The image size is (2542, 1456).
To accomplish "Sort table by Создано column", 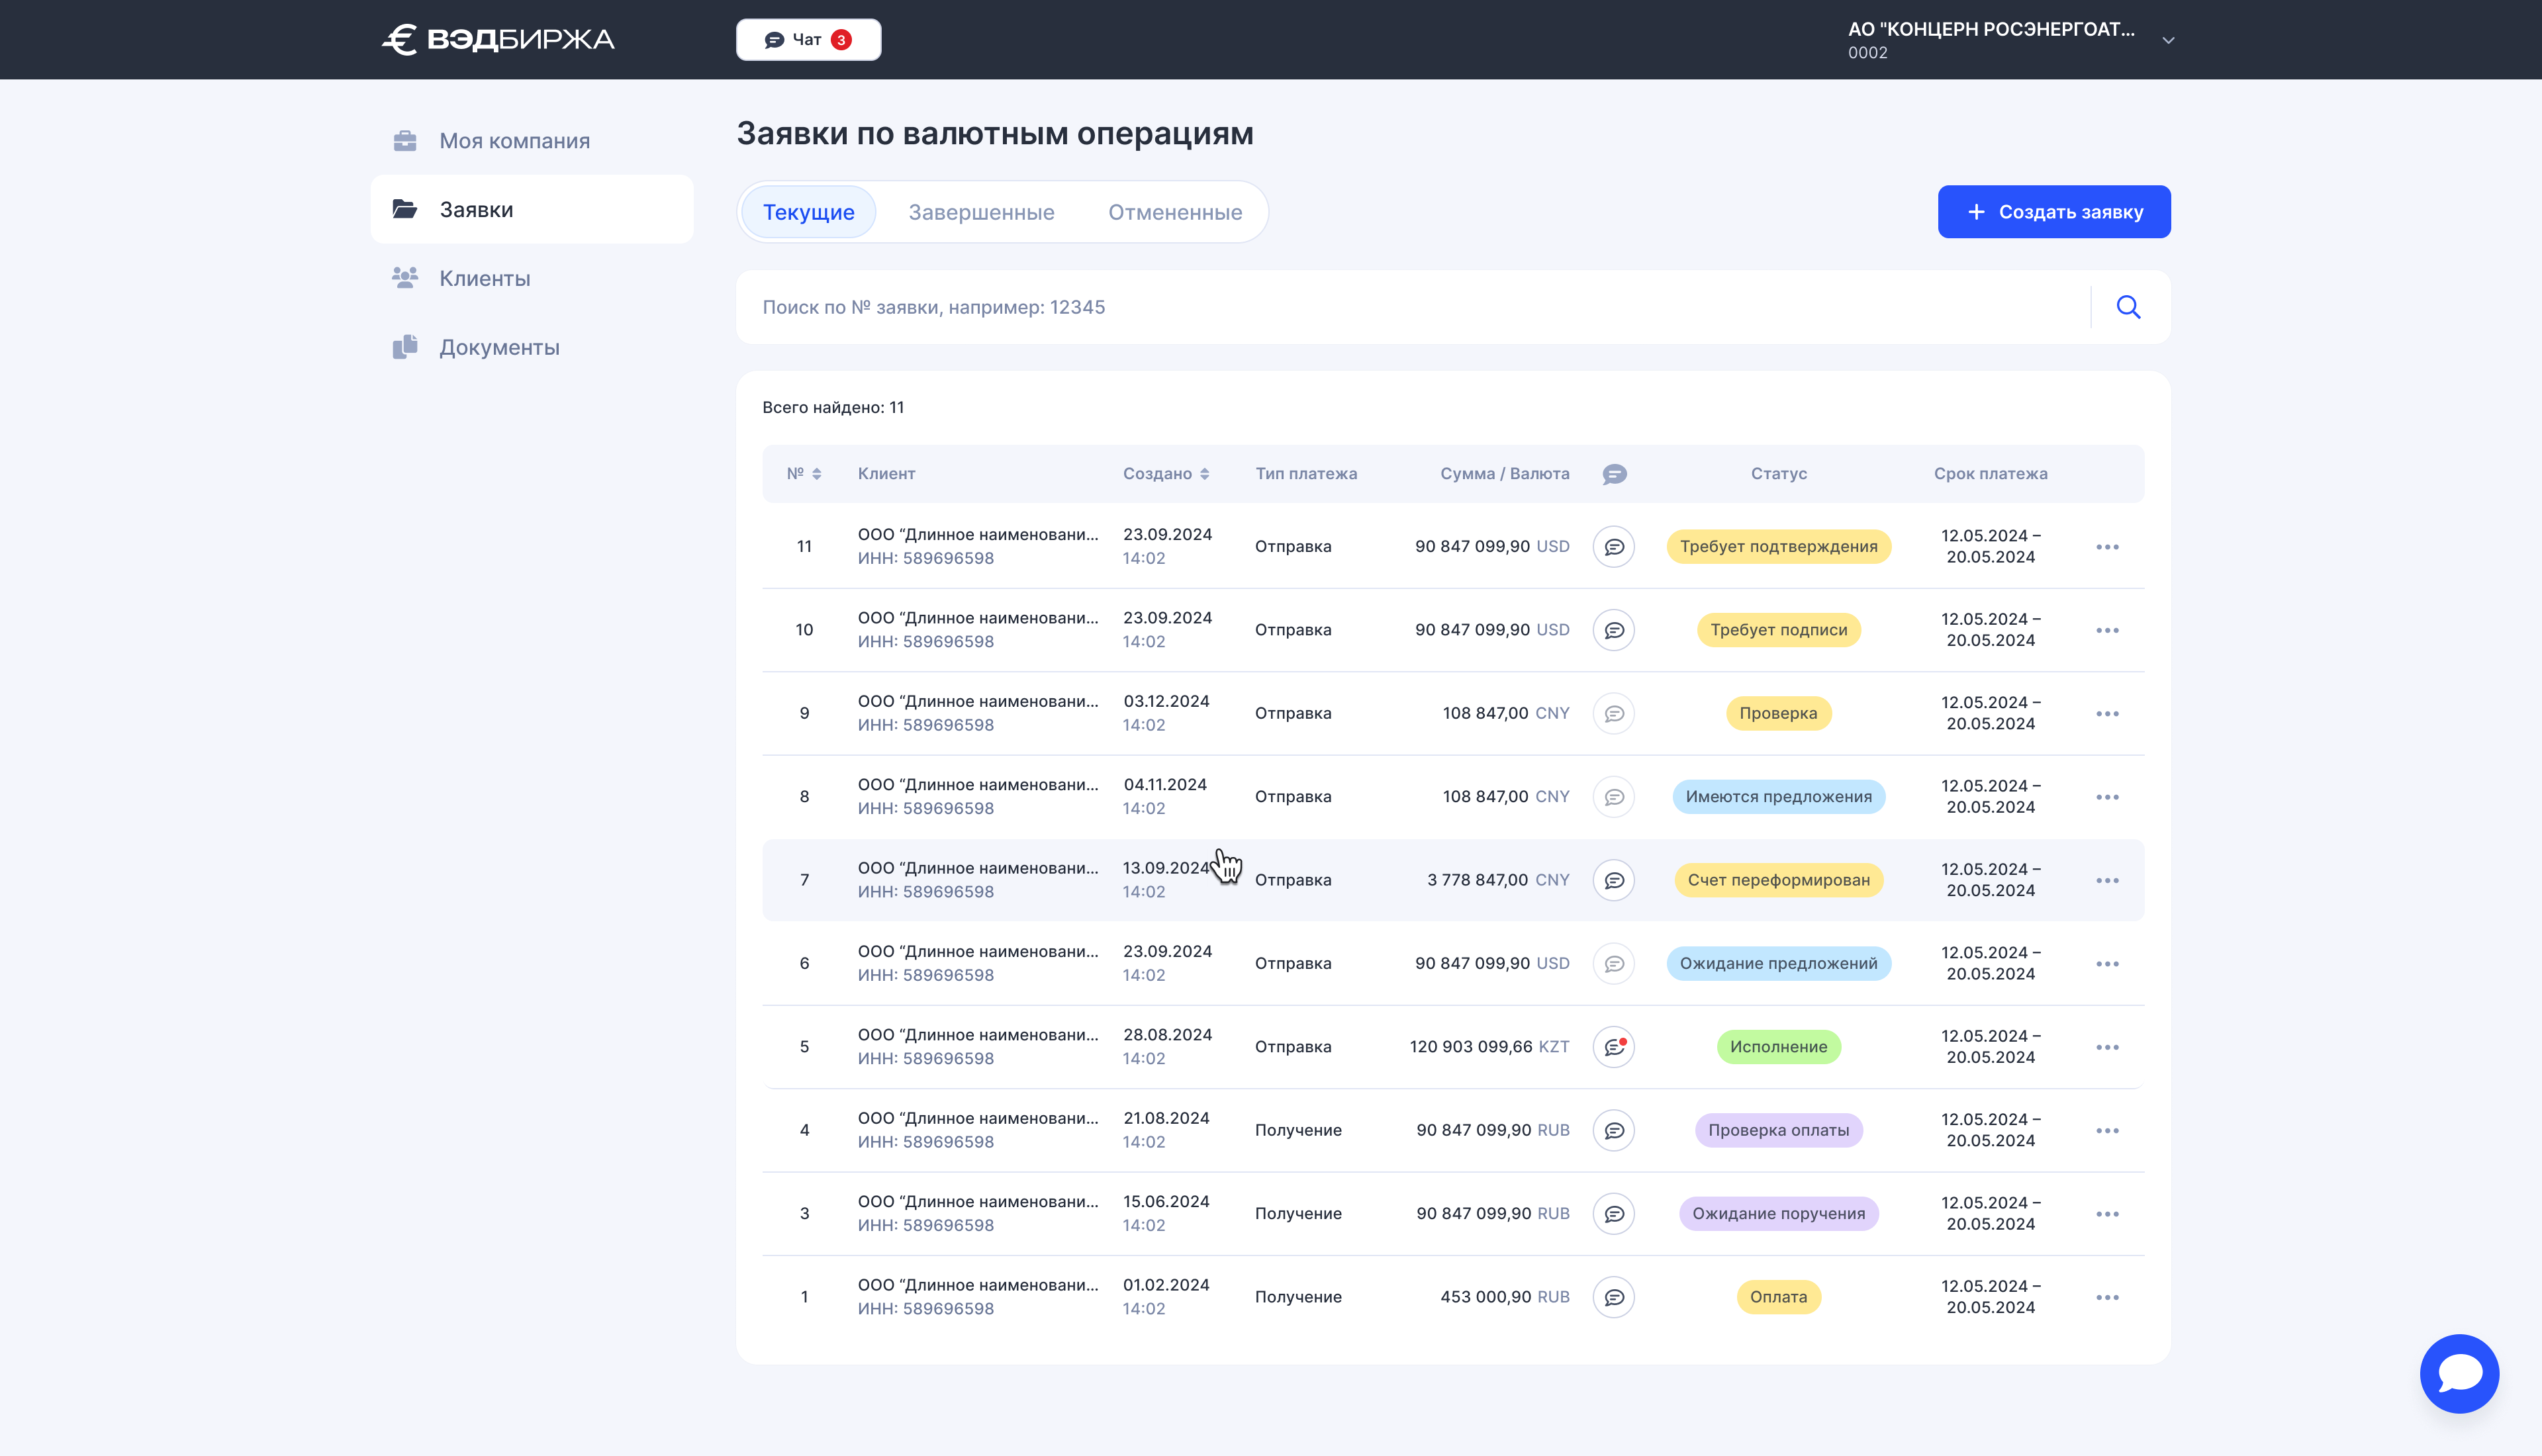I will pos(1166,474).
